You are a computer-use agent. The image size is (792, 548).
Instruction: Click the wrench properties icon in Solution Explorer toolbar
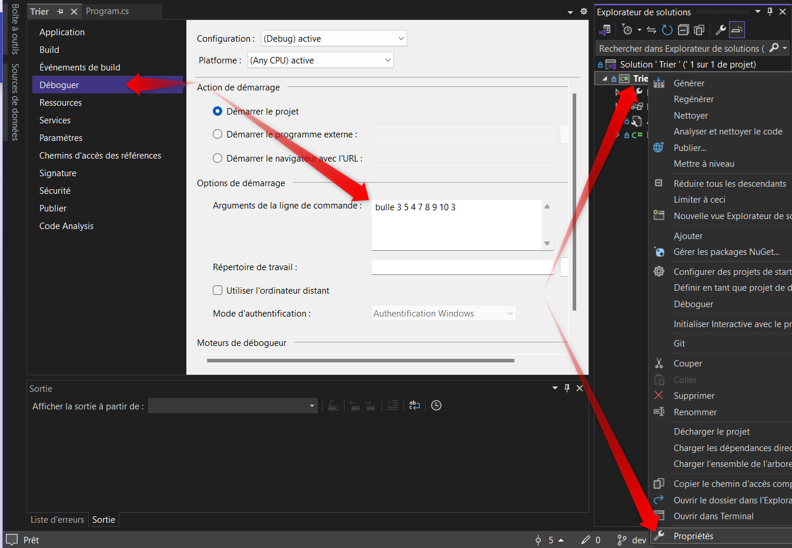point(720,30)
